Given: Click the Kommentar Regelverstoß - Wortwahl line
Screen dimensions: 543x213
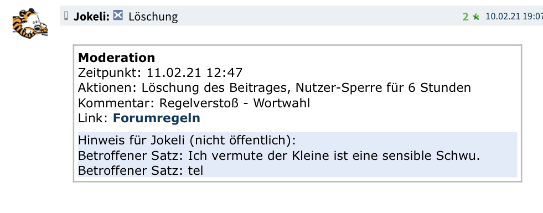Looking at the screenshot, I should [194, 103].
